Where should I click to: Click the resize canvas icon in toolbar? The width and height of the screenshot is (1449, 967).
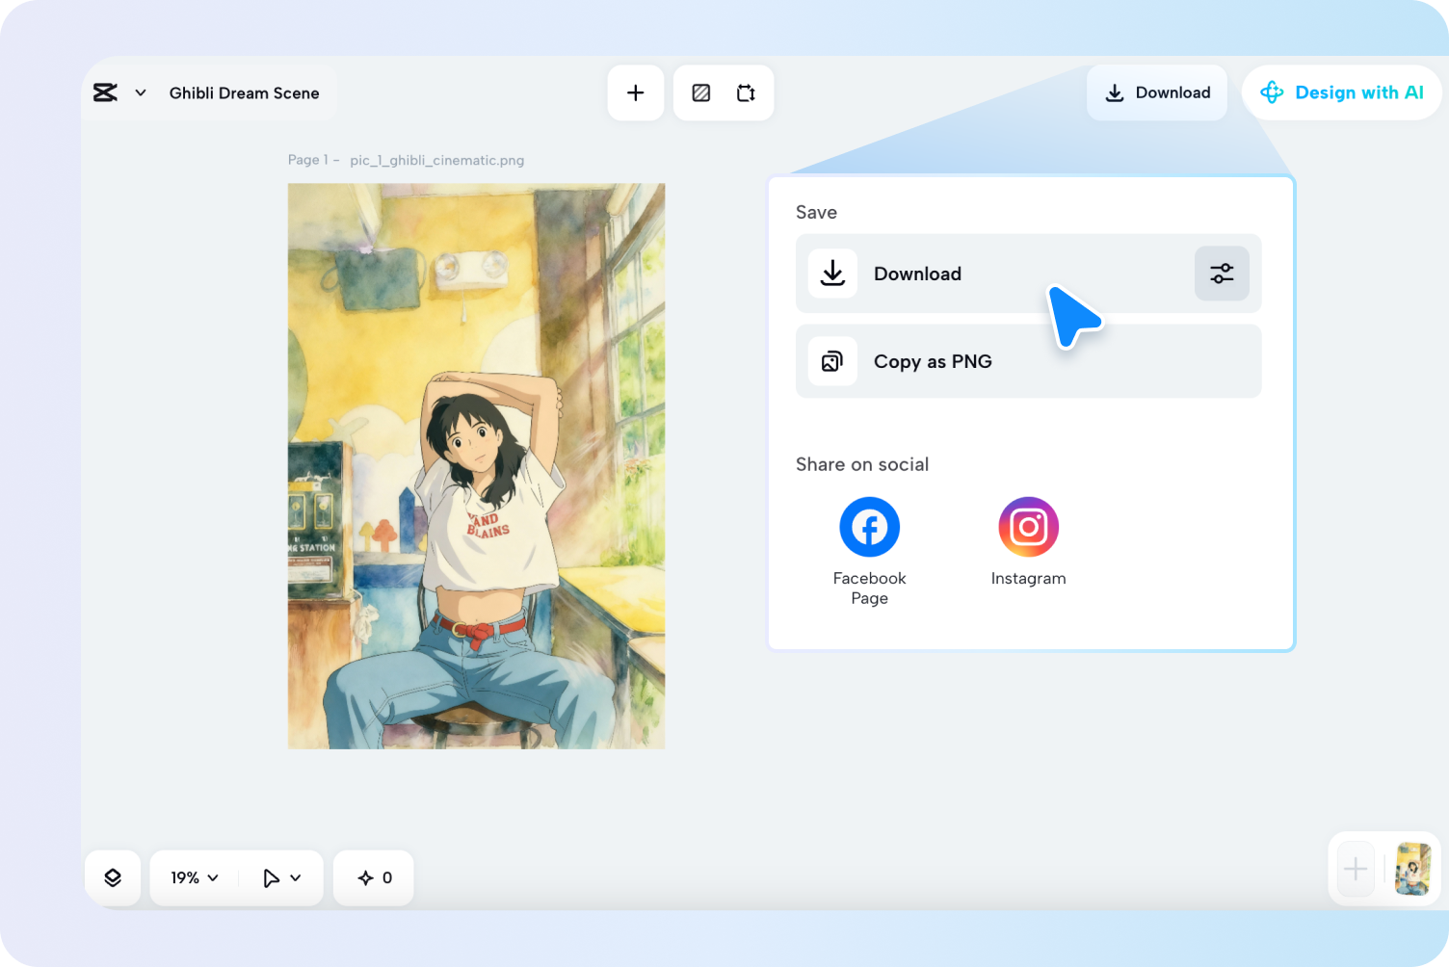click(746, 92)
